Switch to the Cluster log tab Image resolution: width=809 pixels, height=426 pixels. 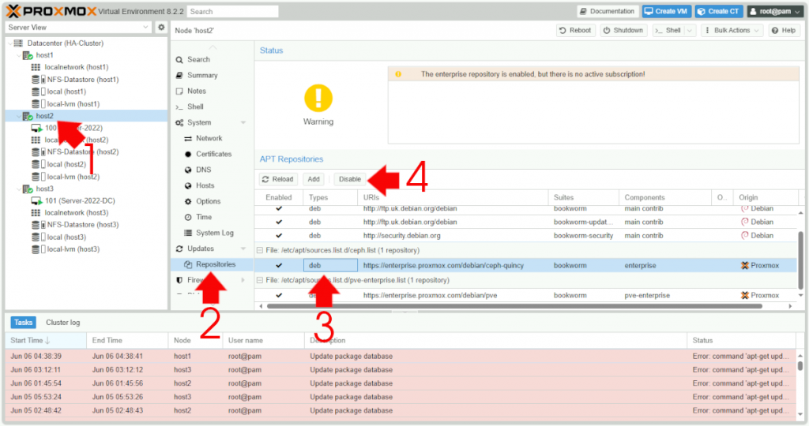[x=63, y=323]
